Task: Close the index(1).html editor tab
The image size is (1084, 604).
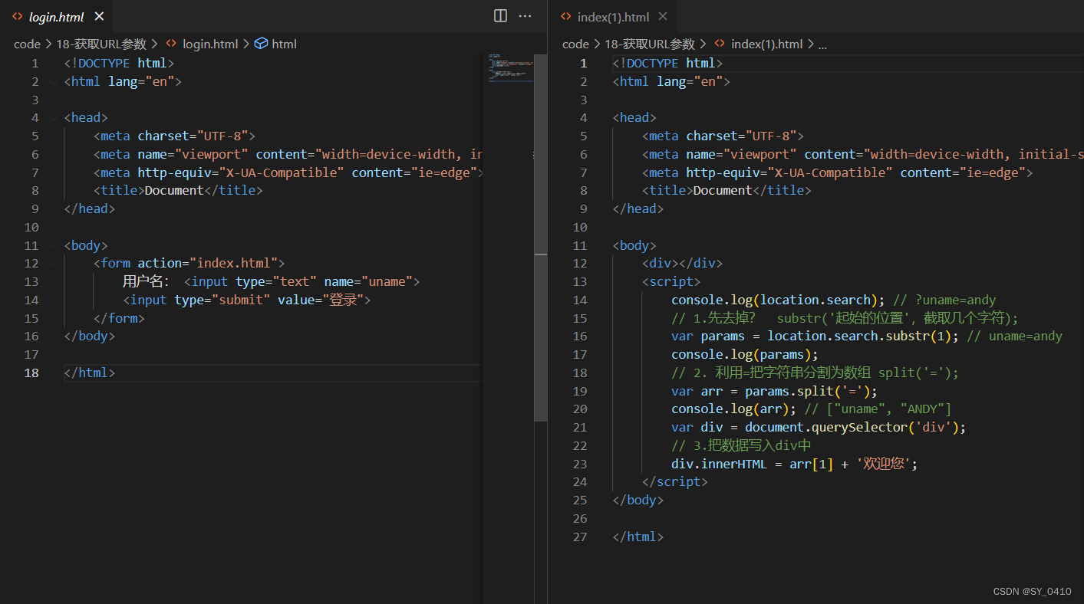Action: point(663,16)
